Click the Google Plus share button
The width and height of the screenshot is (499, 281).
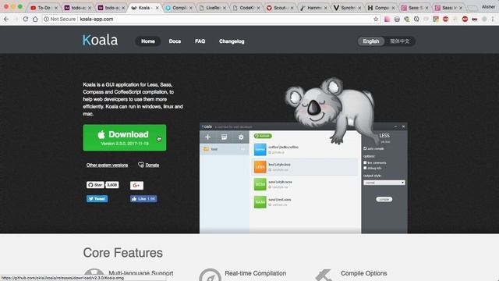[x=136, y=186]
